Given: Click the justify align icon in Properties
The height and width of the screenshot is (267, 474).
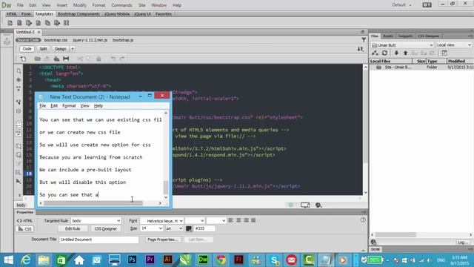Looking at the screenshot, I should 253,220.
